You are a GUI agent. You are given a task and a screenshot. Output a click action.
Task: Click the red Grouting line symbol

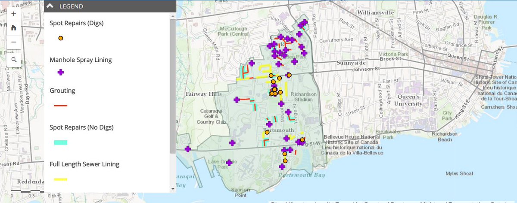(x=61, y=105)
